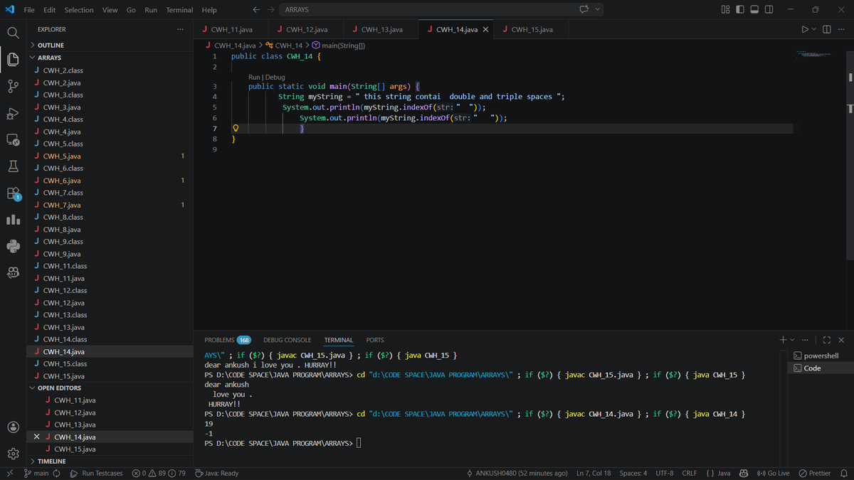Image resolution: width=854 pixels, height=480 pixels.
Task: Click the Go Live status button
Action: pyautogui.click(x=774, y=473)
